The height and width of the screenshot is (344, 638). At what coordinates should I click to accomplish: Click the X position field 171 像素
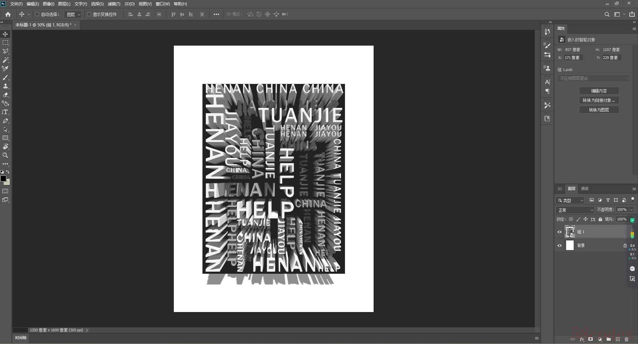[573, 58]
